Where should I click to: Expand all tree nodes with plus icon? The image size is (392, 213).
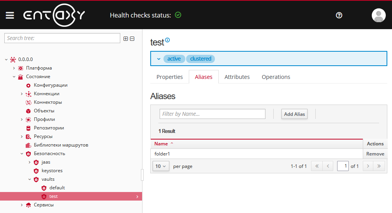[x=126, y=38]
